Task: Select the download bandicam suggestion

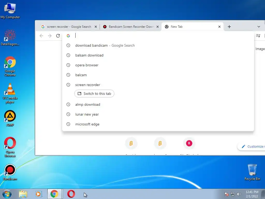Action: (158, 45)
